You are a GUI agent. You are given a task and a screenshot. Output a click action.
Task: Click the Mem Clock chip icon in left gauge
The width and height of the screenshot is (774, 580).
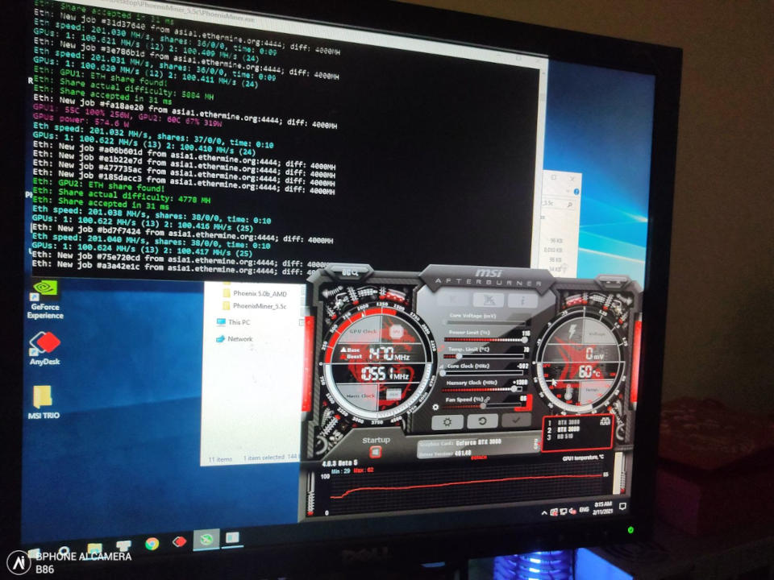pyautogui.click(x=393, y=394)
